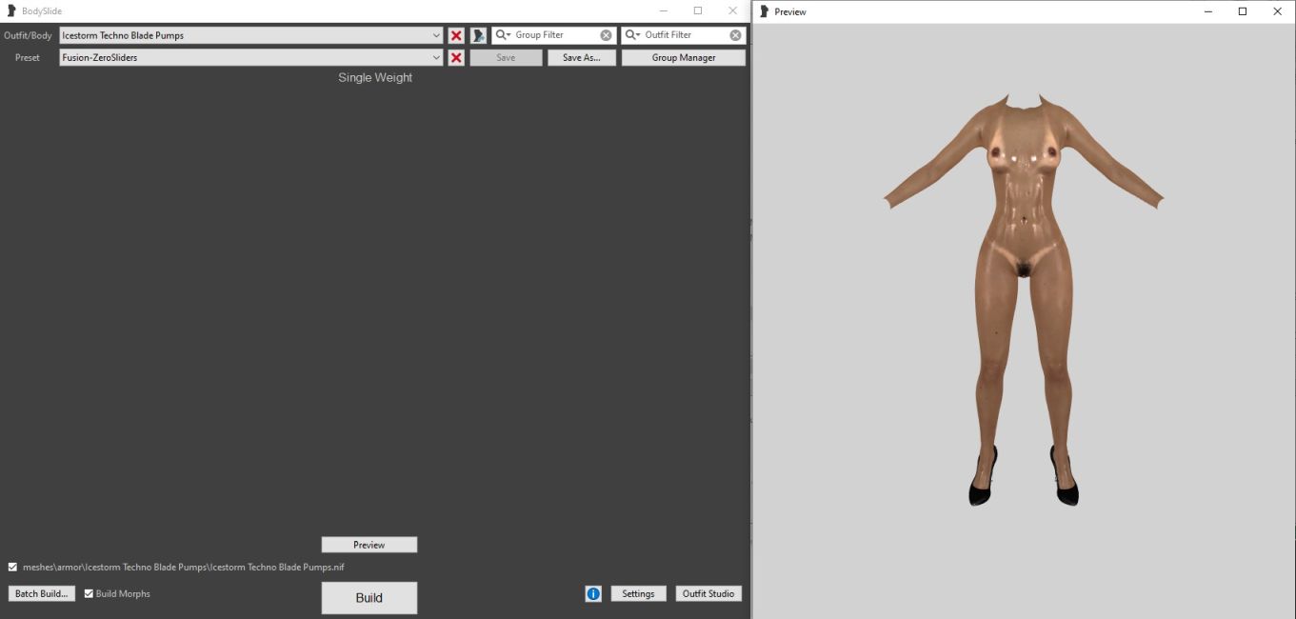Clear the Outfit Filter field
Screen dimensions: 1296x619
tap(735, 35)
